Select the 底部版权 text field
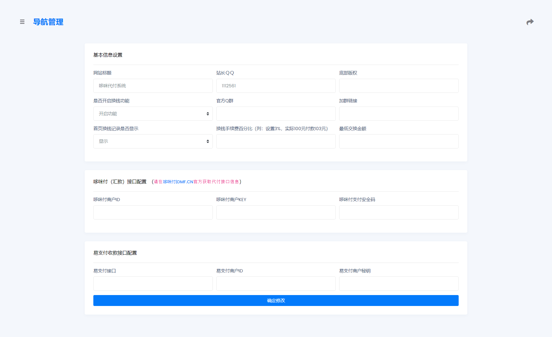The width and height of the screenshot is (552, 337). [x=399, y=86]
